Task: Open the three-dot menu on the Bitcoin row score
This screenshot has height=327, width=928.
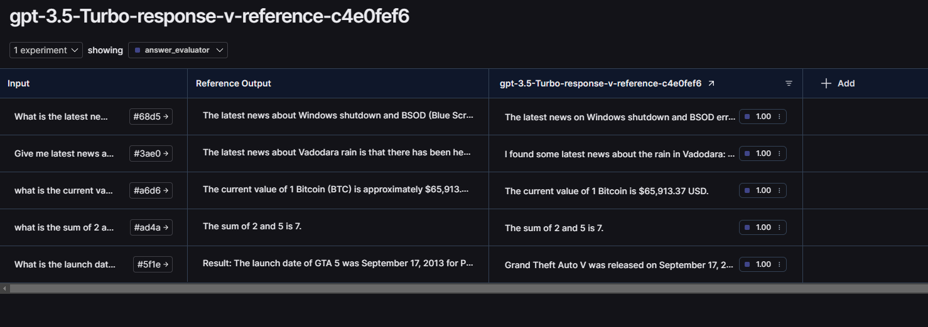Action: [779, 190]
